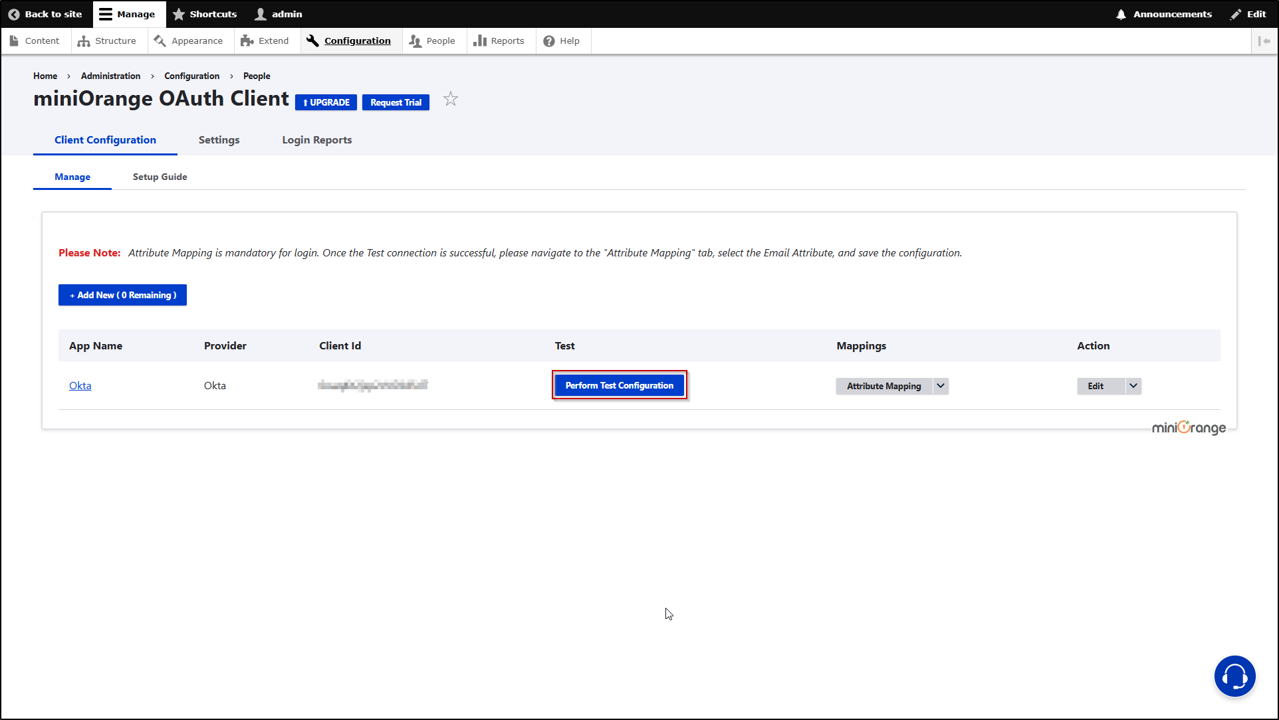Image resolution: width=1279 pixels, height=720 pixels.
Task: Open the Structure admin icon
Action: pyautogui.click(x=84, y=41)
